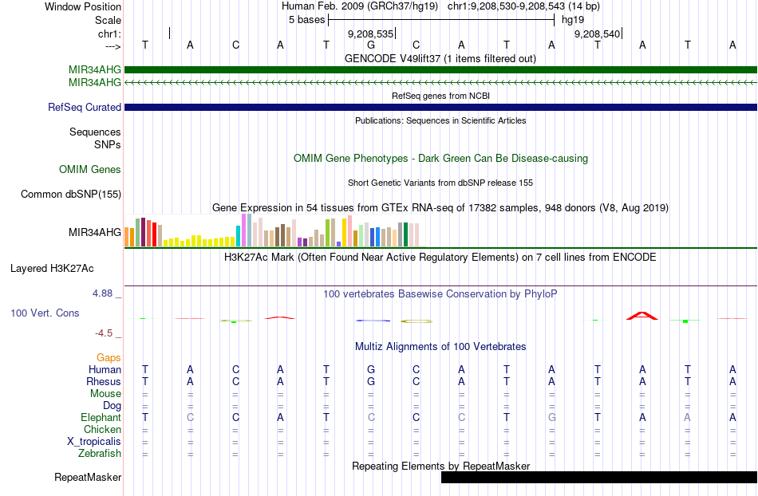Click OMIM Gene Phenotypes track title

tap(441, 159)
